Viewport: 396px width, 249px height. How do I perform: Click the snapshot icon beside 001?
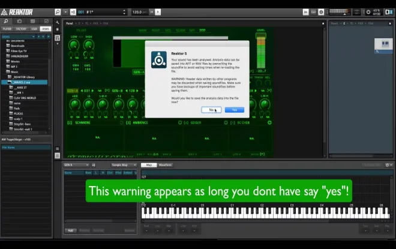tap(73, 12)
